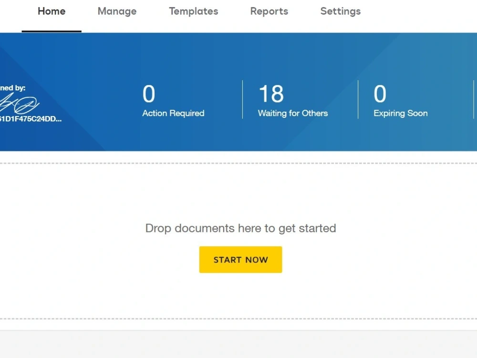Click the yellow START NOW button

click(240, 260)
